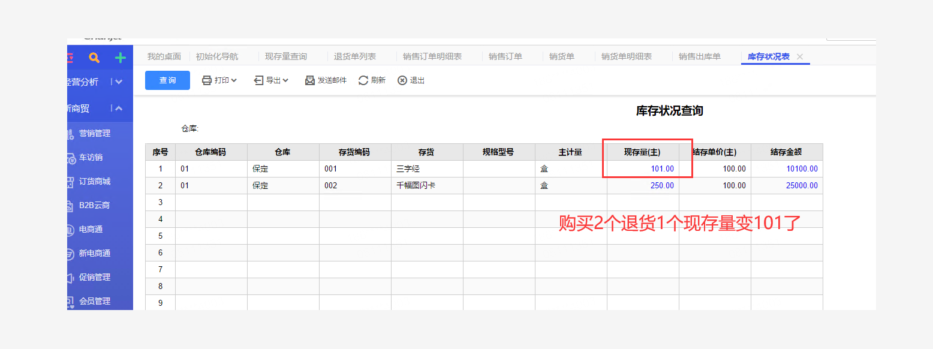Switch to 我的桌面 tab

click(164, 56)
